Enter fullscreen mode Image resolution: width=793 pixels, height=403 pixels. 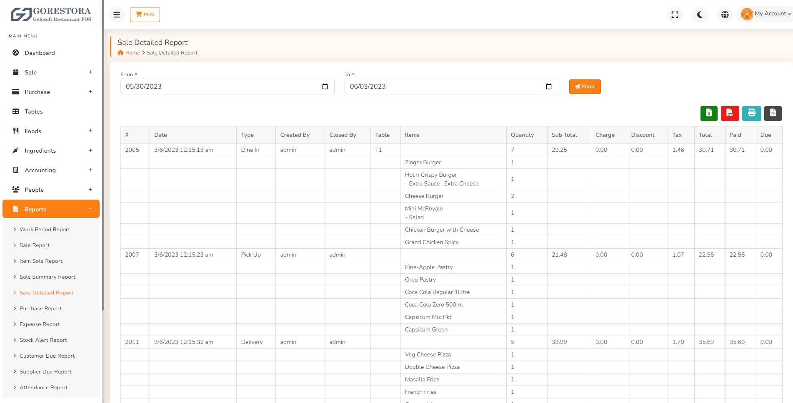tap(675, 14)
